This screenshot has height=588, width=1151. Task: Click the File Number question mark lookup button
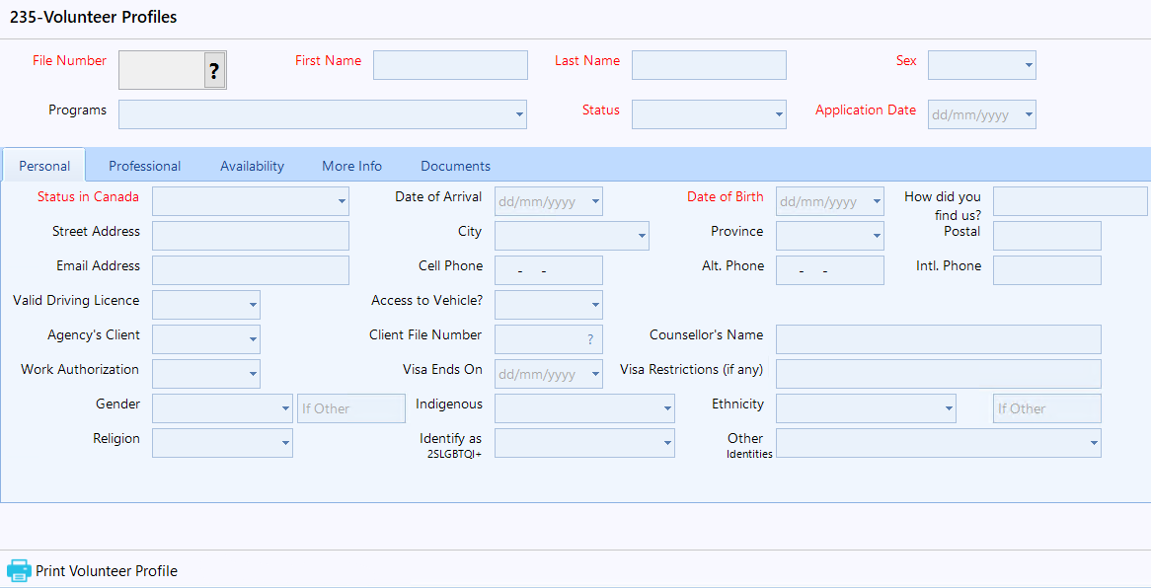pyautogui.click(x=214, y=70)
